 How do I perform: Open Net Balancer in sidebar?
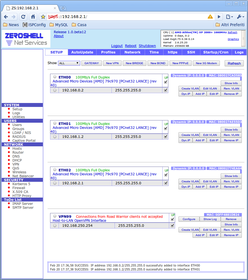pyautogui.click(x=23, y=176)
